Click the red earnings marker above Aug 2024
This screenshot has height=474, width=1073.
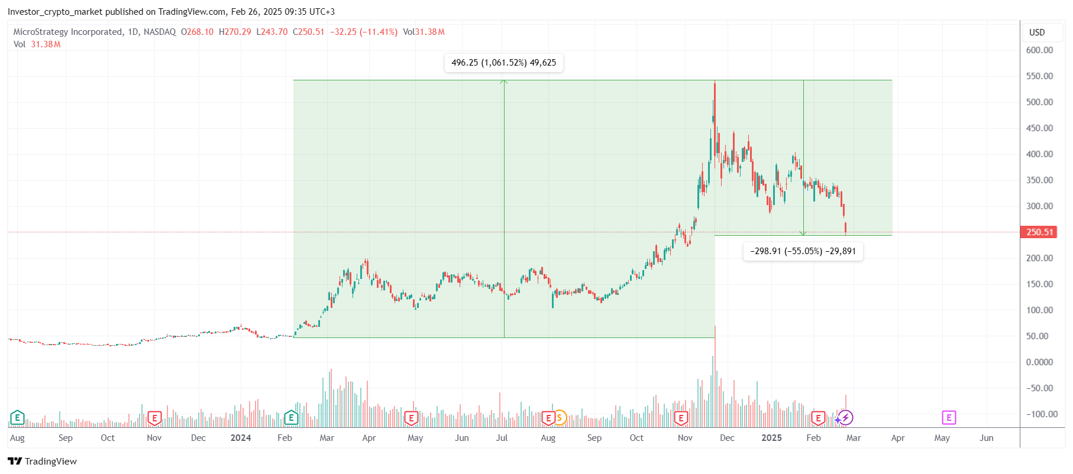548,418
